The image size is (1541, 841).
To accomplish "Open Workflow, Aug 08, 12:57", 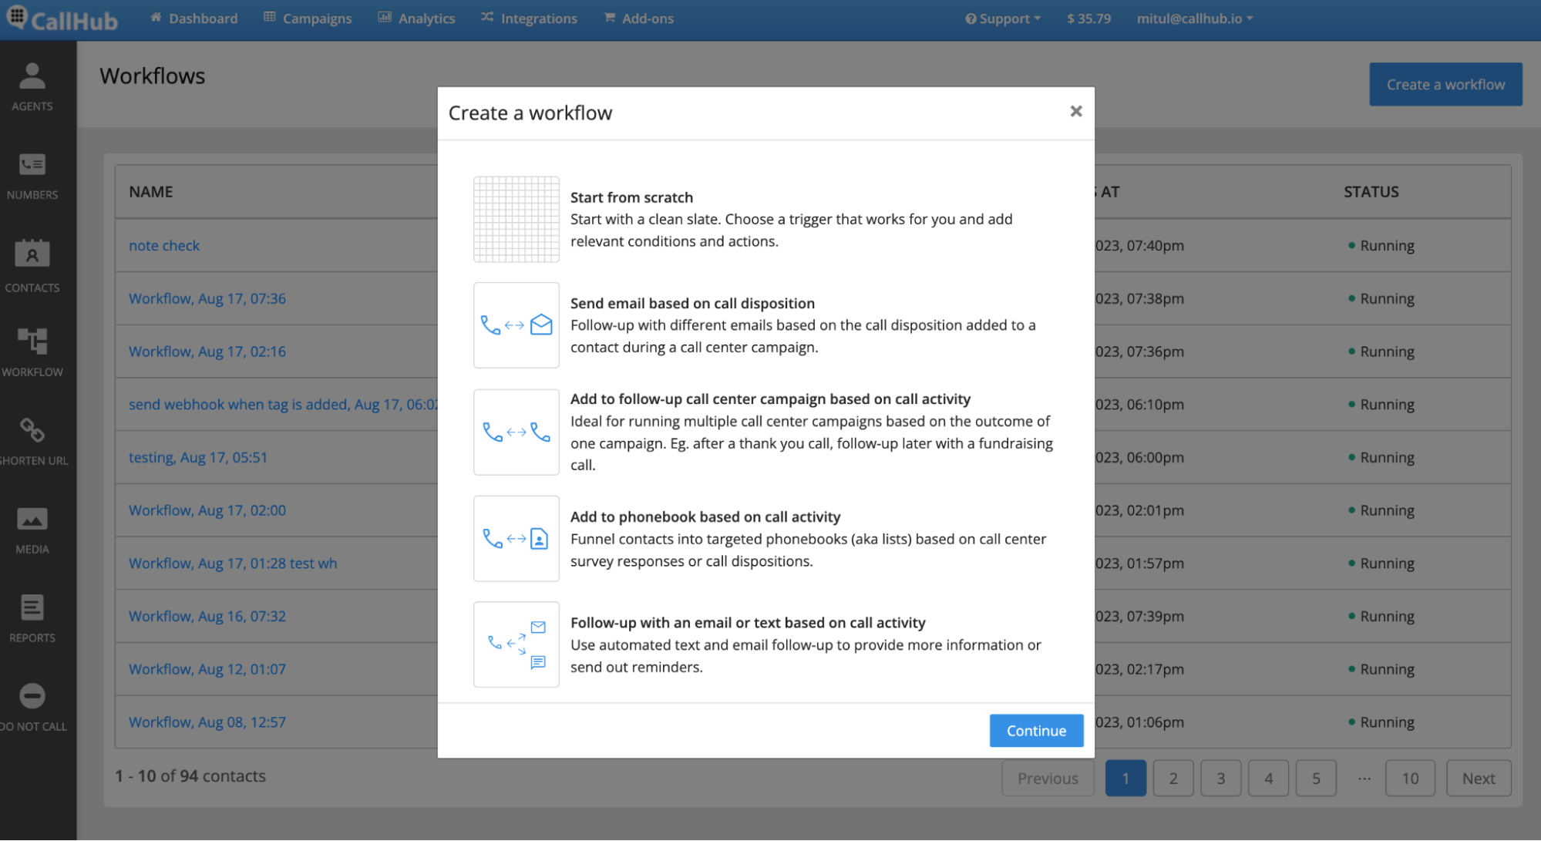I will 207,722.
